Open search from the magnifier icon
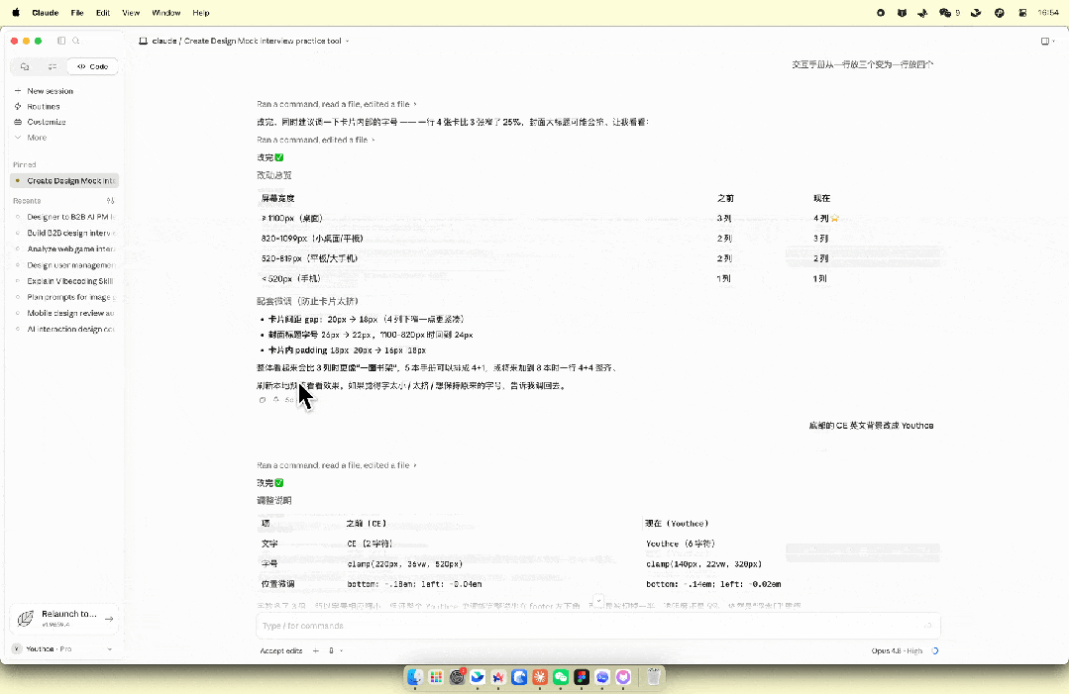Screen dimensions: 1069x694 coord(76,41)
